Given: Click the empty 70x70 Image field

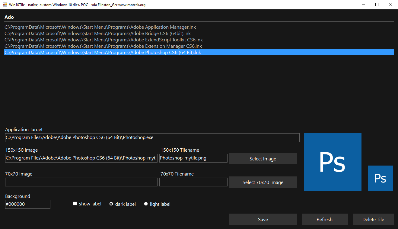Looking at the screenshot, I should (81, 182).
